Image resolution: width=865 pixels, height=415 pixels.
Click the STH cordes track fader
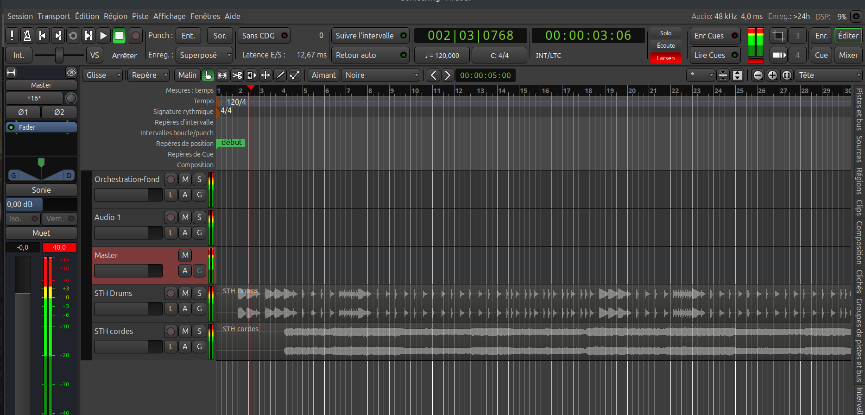click(x=128, y=346)
